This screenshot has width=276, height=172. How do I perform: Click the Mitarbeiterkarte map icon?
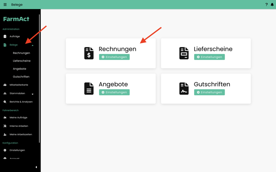[x=5, y=85]
